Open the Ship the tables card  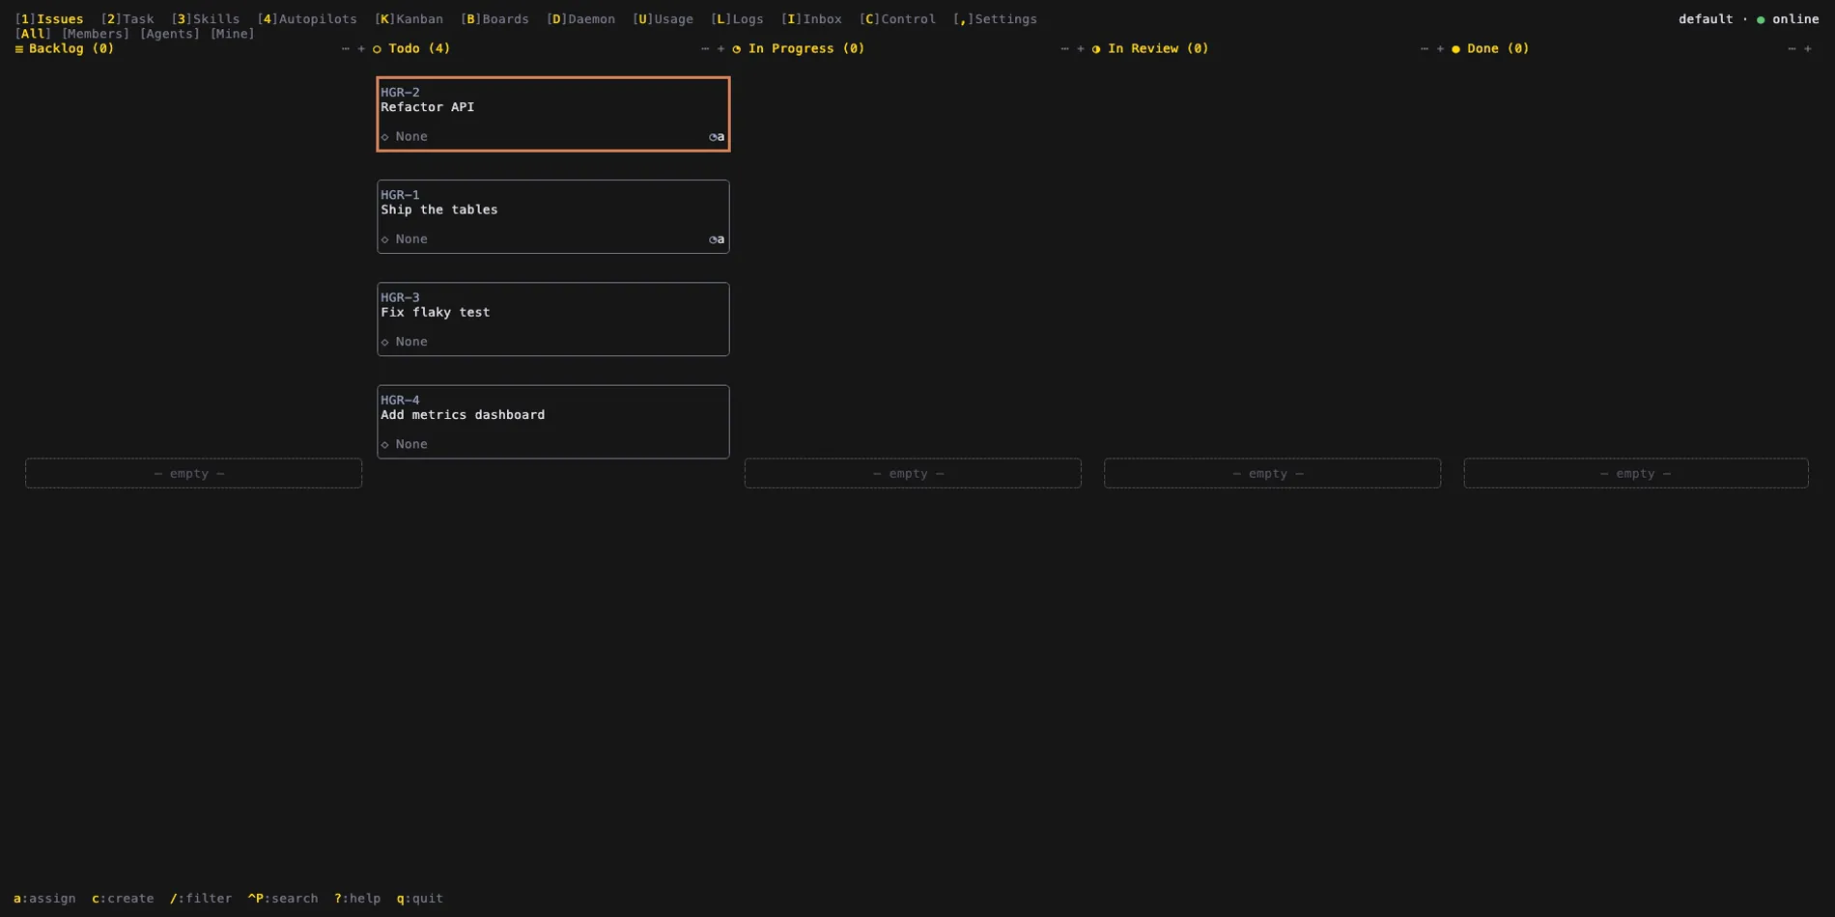tap(553, 216)
